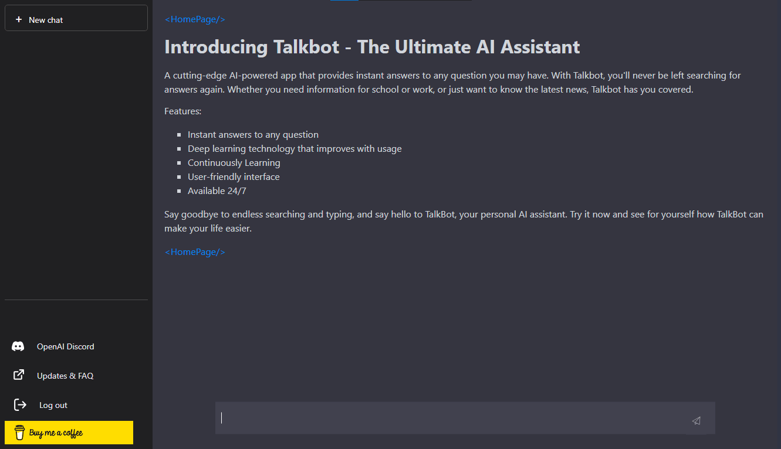The height and width of the screenshot is (449, 781).
Task: Click "Instant answers to any question" bullet
Action: tap(253, 135)
